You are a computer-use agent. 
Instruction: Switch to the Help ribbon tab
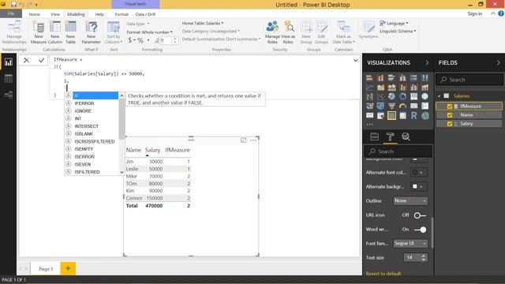(x=99, y=14)
